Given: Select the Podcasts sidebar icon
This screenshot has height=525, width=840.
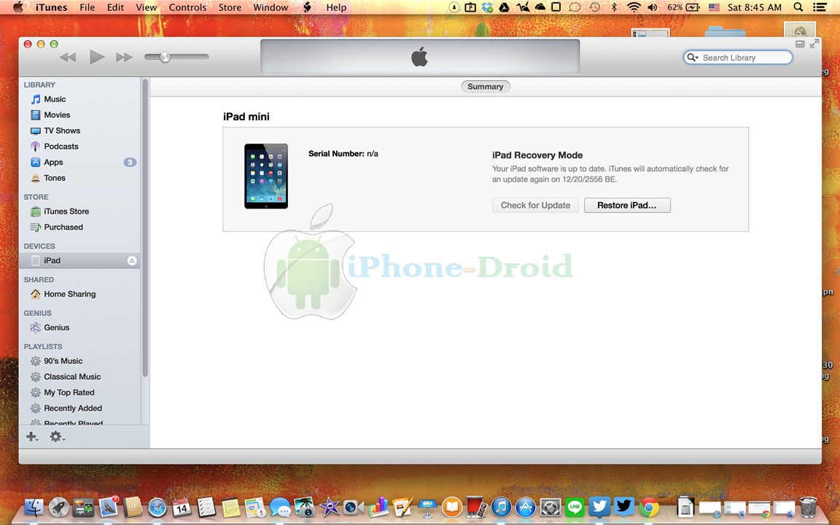Looking at the screenshot, I should (x=36, y=147).
